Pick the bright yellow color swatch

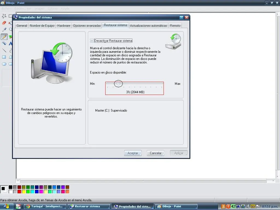[24, 192]
